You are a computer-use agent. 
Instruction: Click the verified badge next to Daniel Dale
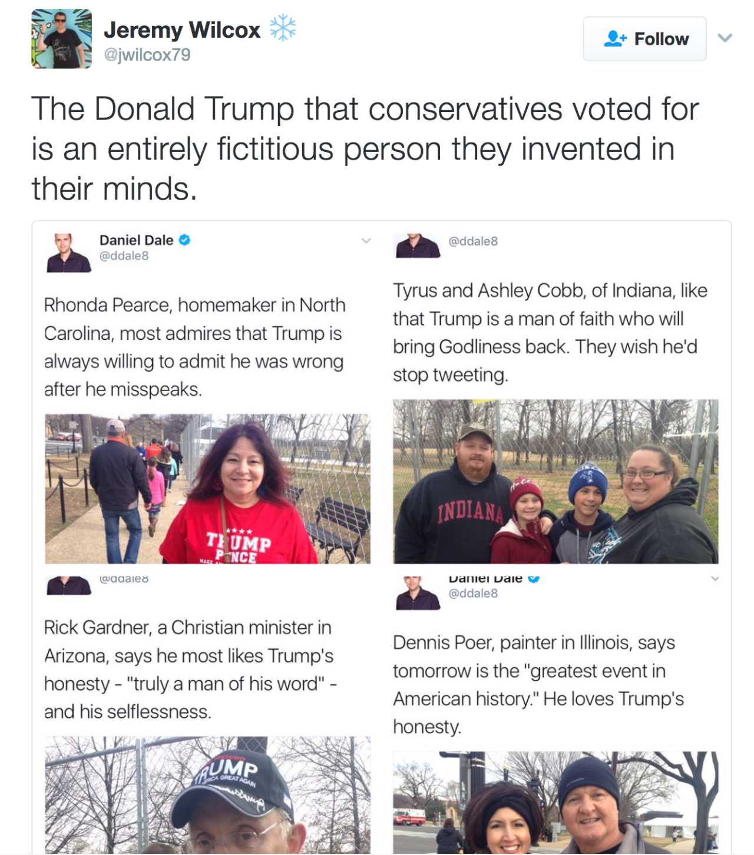[x=184, y=240]
